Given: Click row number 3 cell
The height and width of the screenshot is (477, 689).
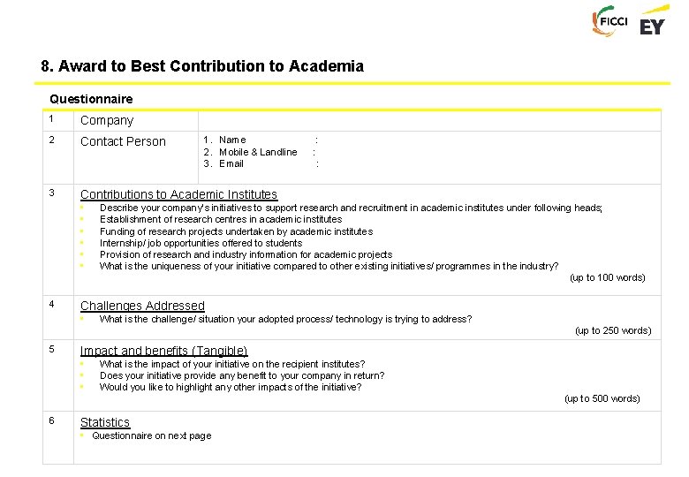Looking at the screenshot, I should click(x=58, y=239).
